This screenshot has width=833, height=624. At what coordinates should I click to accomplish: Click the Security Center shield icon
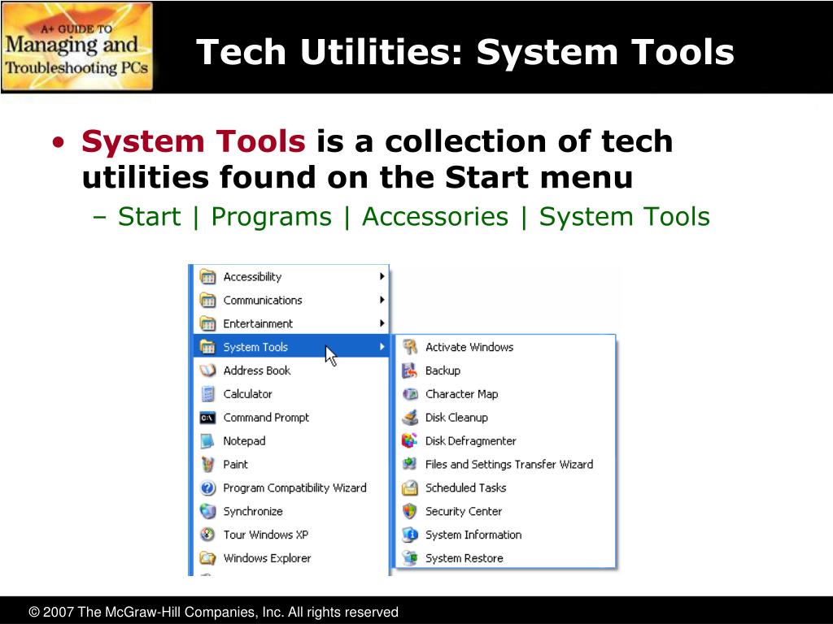pyautogui.click(x=410, y=512)
